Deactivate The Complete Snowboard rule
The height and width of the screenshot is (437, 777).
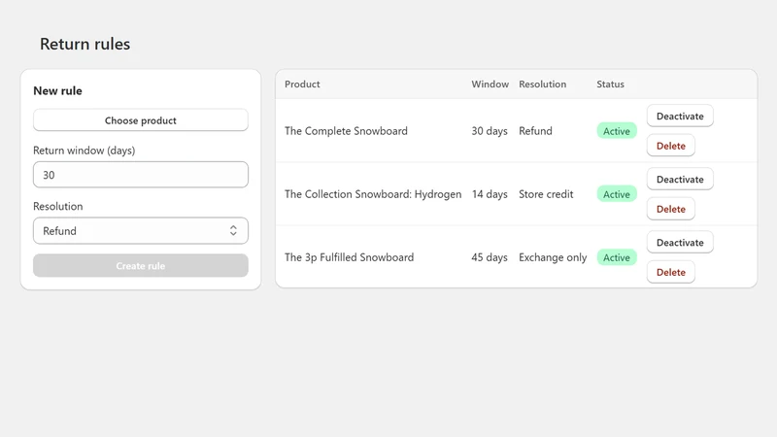[x=680, y=116]
